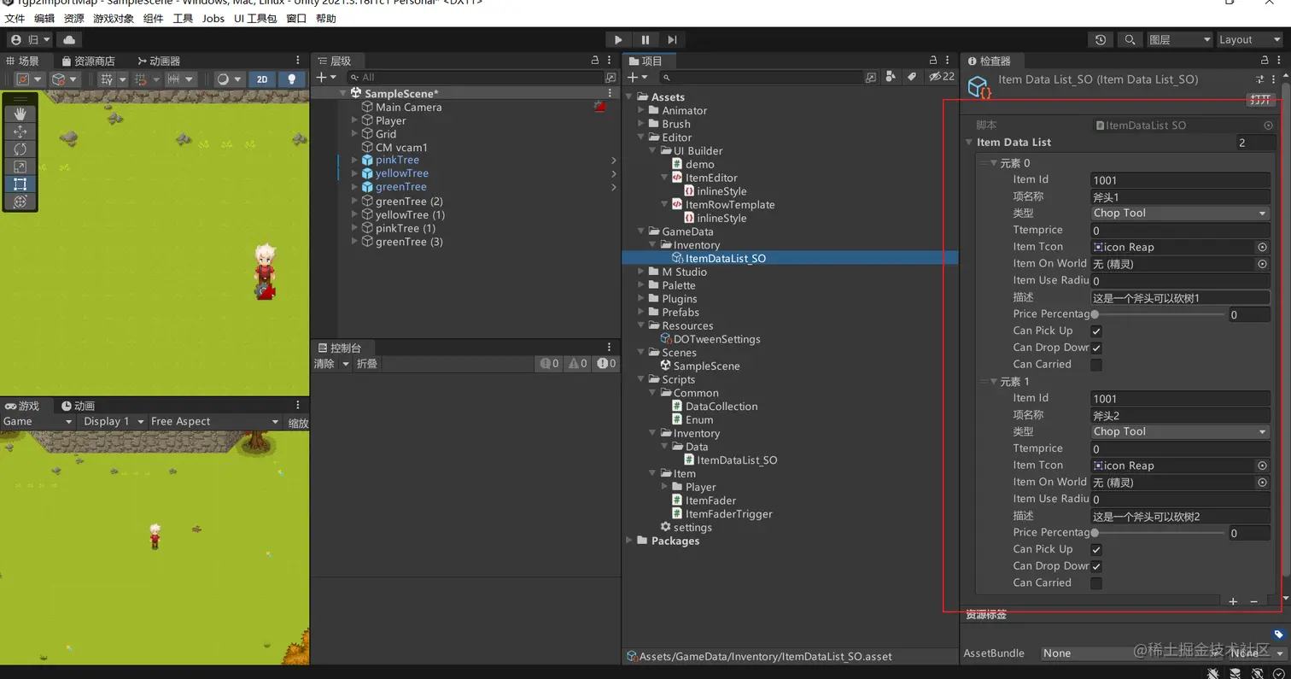
Task: Adjust Price Percentage slider for element 0
Action: (x=1158, y=314)
